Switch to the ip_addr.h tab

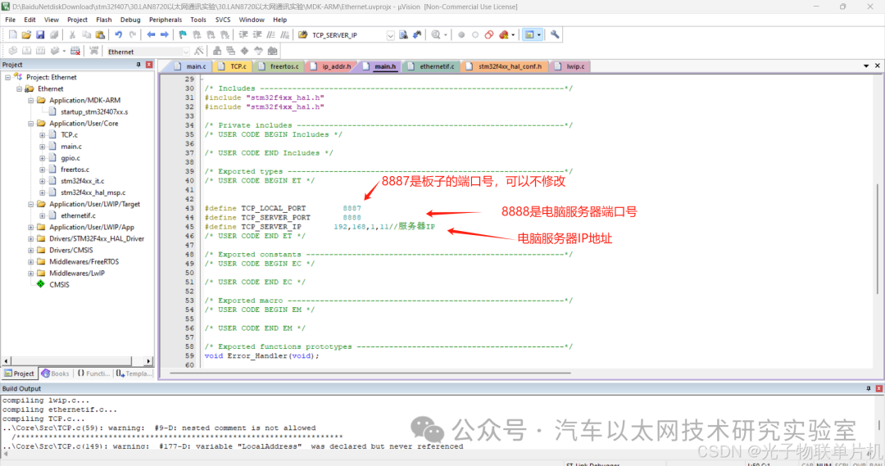pyautogui.click(x=331, y=66)
